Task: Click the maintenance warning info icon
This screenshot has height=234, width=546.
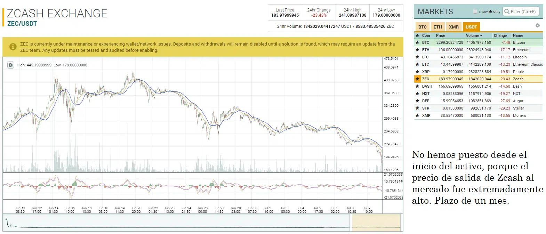Action: point(13,47)
